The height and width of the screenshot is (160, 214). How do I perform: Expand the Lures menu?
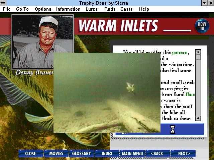click(x=92, y=9)
